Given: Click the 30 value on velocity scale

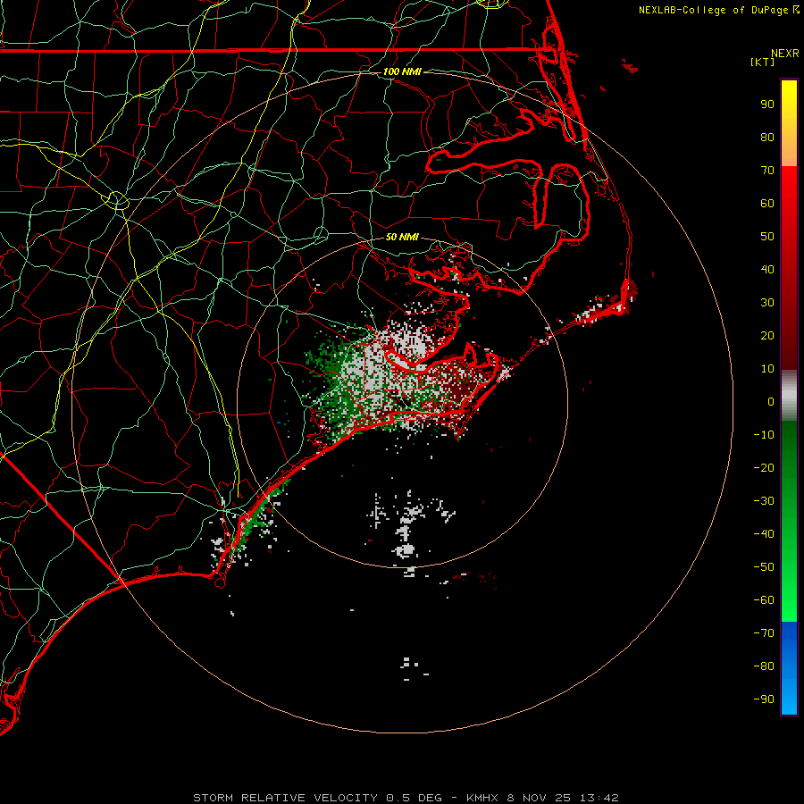Looking at the screenshot, I should point(767,303).
